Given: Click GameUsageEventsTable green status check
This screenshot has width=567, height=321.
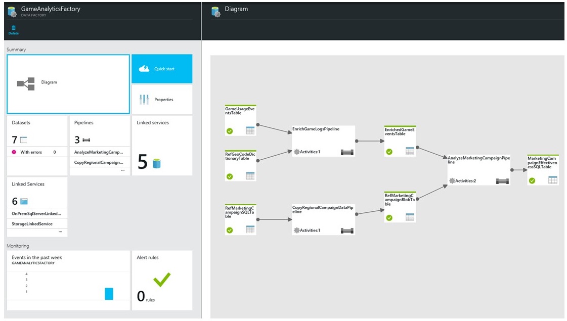Looking at the screenshot, I should click(230, 131).
